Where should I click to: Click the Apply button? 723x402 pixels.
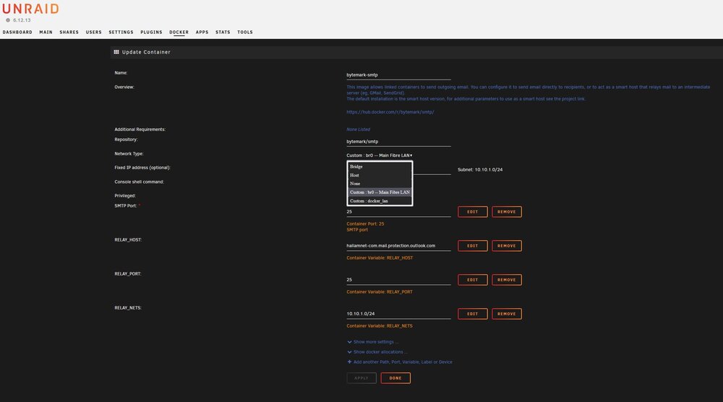pos(361,378)
